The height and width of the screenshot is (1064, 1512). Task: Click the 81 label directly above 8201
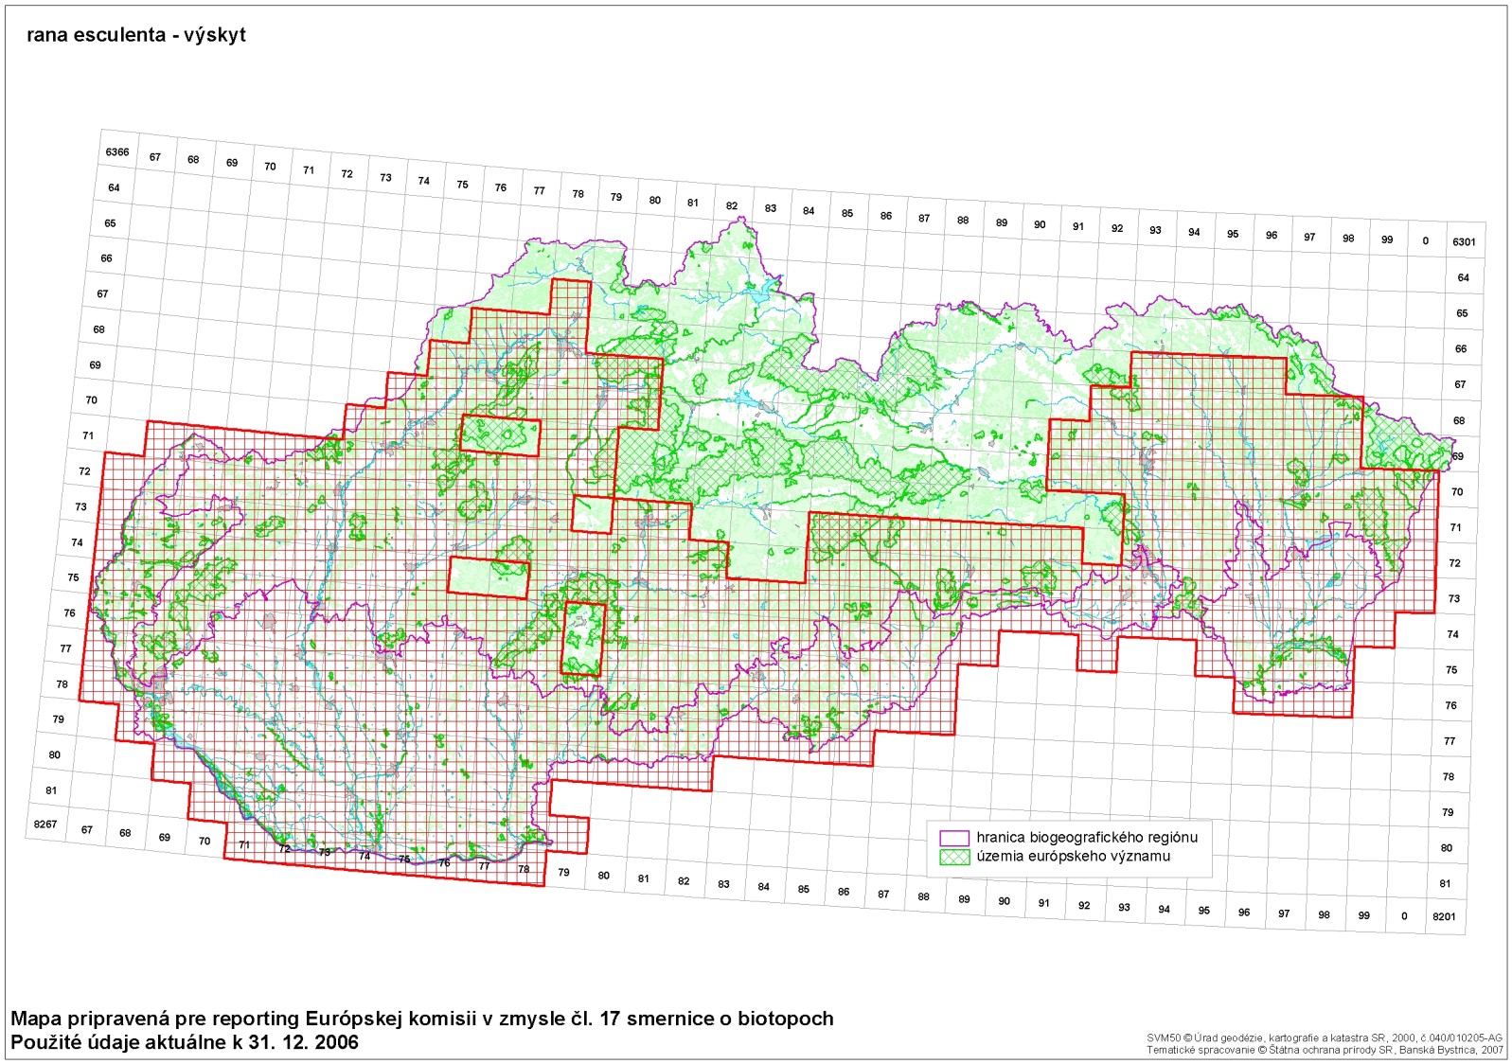pos(1445,884)
